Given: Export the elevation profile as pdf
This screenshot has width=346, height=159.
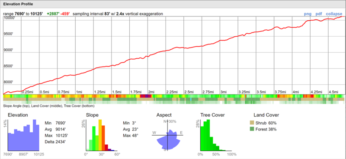Looking at the screenshot, I should point(319,14).
